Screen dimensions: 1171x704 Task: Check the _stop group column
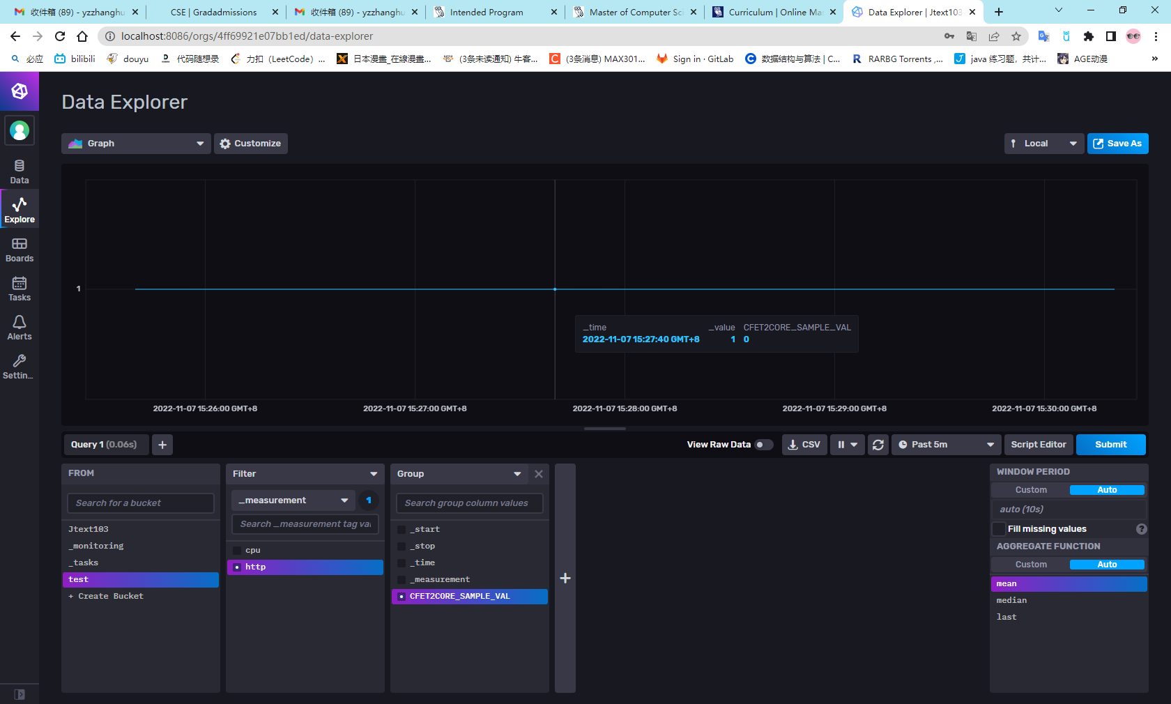pos(401,546)
